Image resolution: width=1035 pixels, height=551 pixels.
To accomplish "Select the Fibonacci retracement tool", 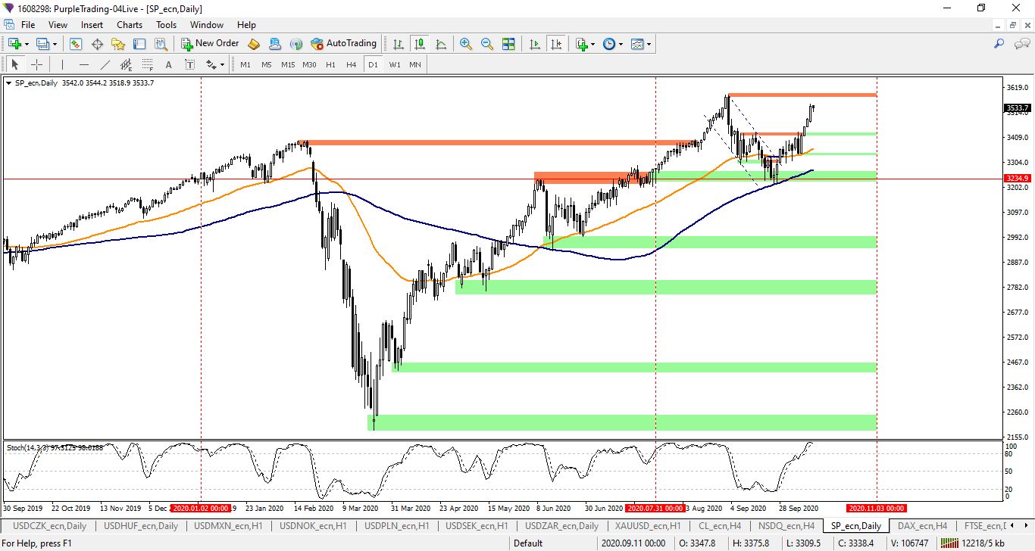I will (x=147, y=64).
